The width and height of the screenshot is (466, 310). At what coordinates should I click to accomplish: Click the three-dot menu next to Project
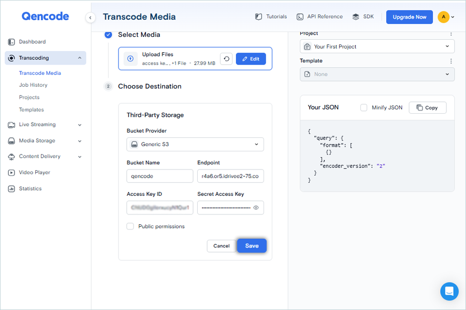click(451, 34)
